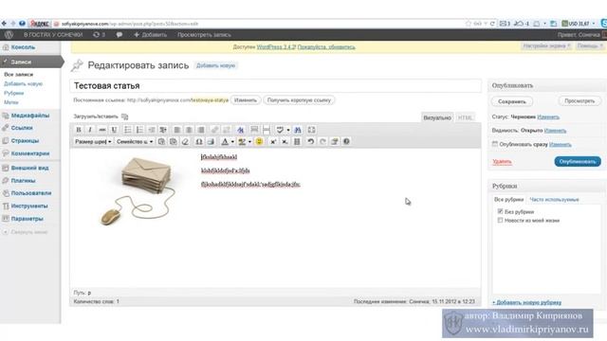Viewport: 607px width, 341px height.
Task: Align text to the left
Action: [177, 130]
